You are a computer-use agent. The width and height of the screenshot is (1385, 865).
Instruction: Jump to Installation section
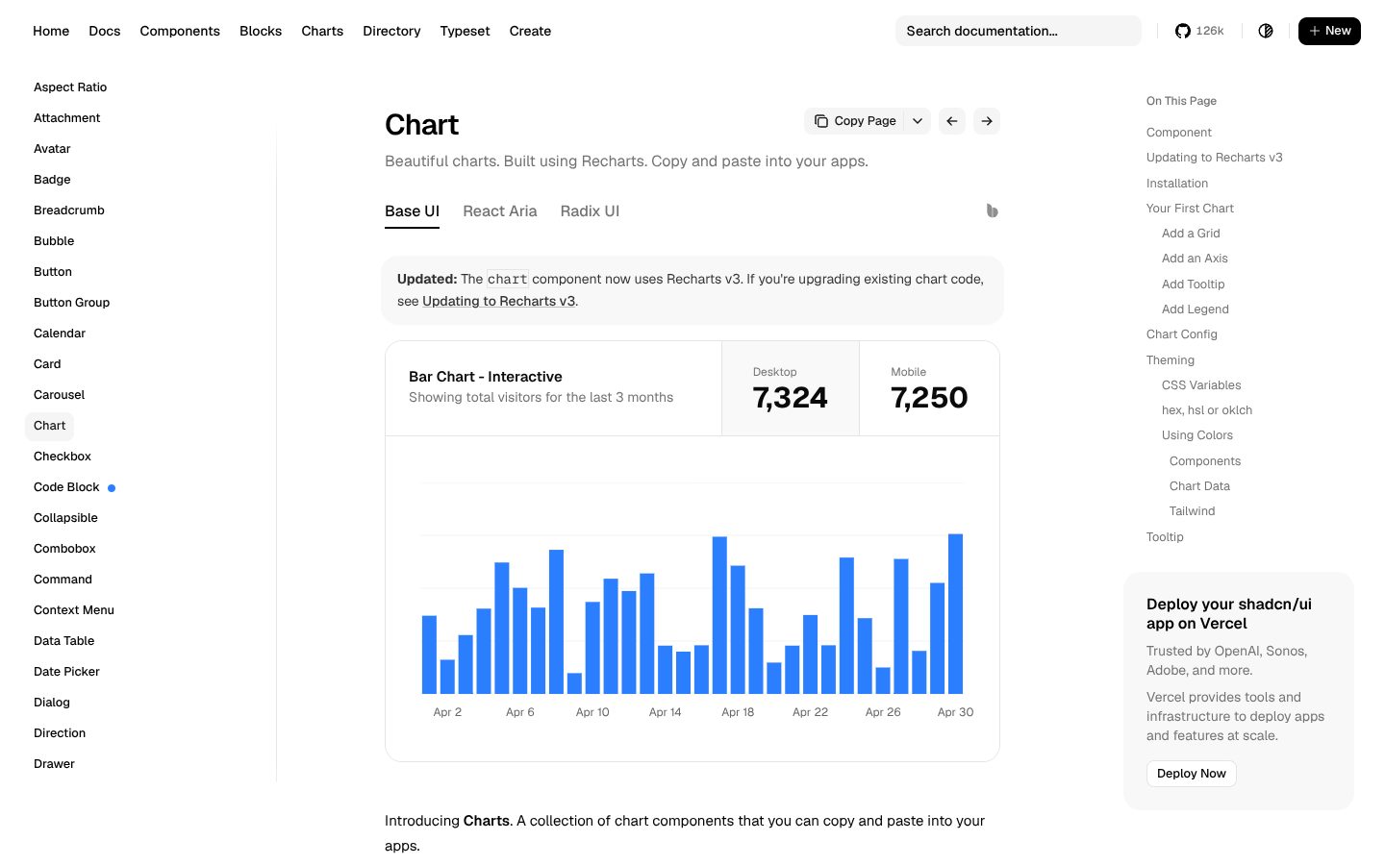pos(1177,184)
